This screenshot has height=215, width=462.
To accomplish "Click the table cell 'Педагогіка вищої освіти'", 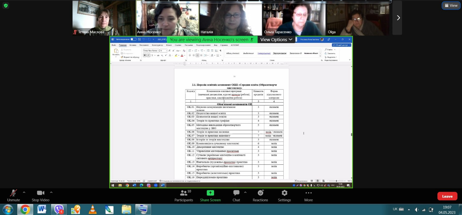I will pos(224,113).
